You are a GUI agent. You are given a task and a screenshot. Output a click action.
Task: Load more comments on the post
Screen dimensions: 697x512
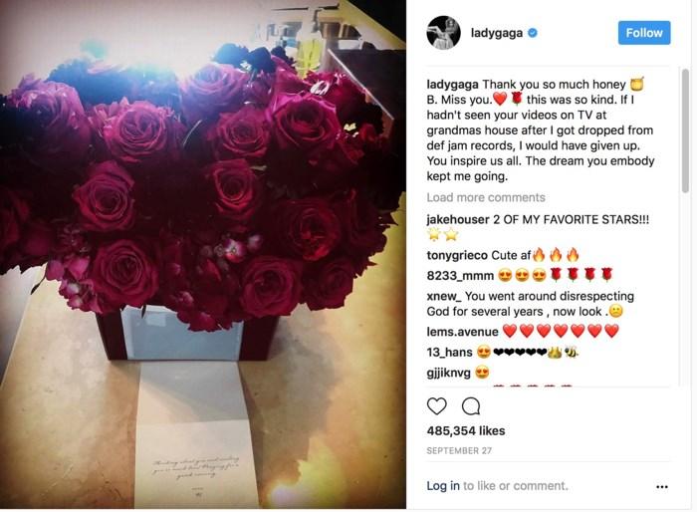(x=486, y=197)
